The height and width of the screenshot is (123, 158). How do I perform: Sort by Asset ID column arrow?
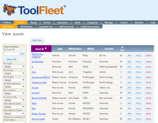(x=46, y=49)
